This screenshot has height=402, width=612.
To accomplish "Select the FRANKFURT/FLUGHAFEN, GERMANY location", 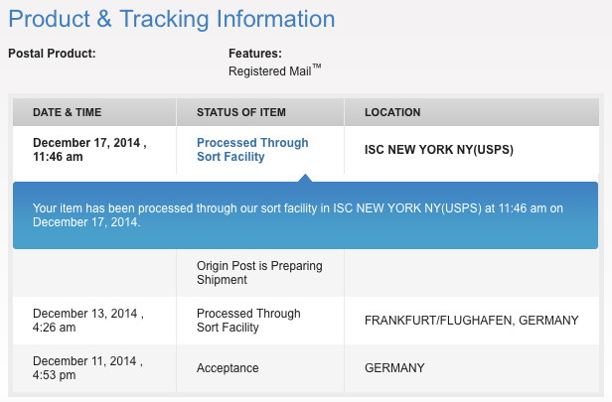I will [x=471, y=321].
